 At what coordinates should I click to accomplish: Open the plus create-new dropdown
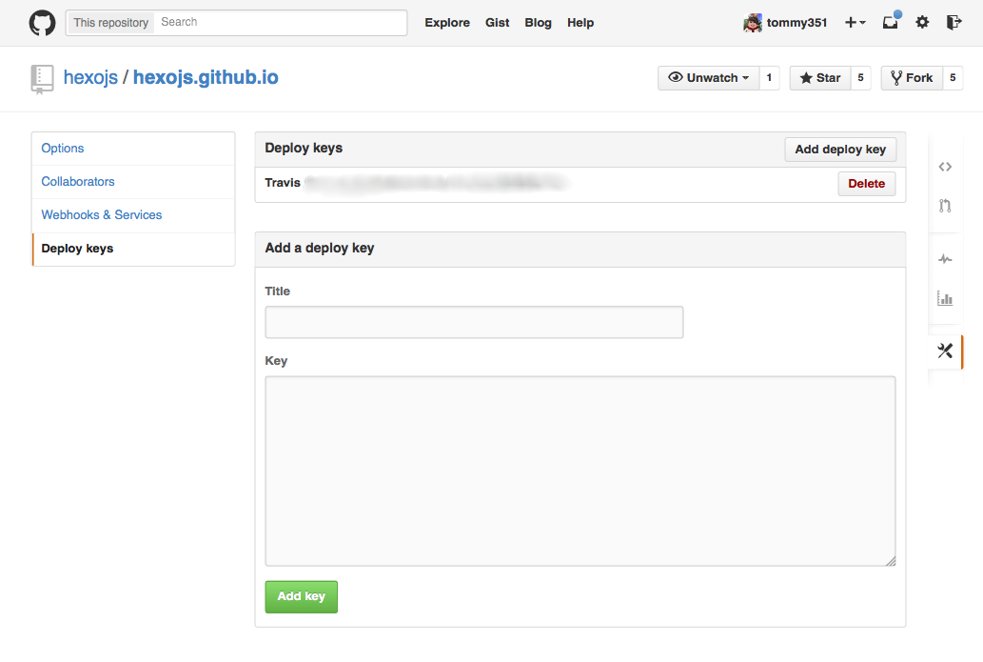(855, 23)
